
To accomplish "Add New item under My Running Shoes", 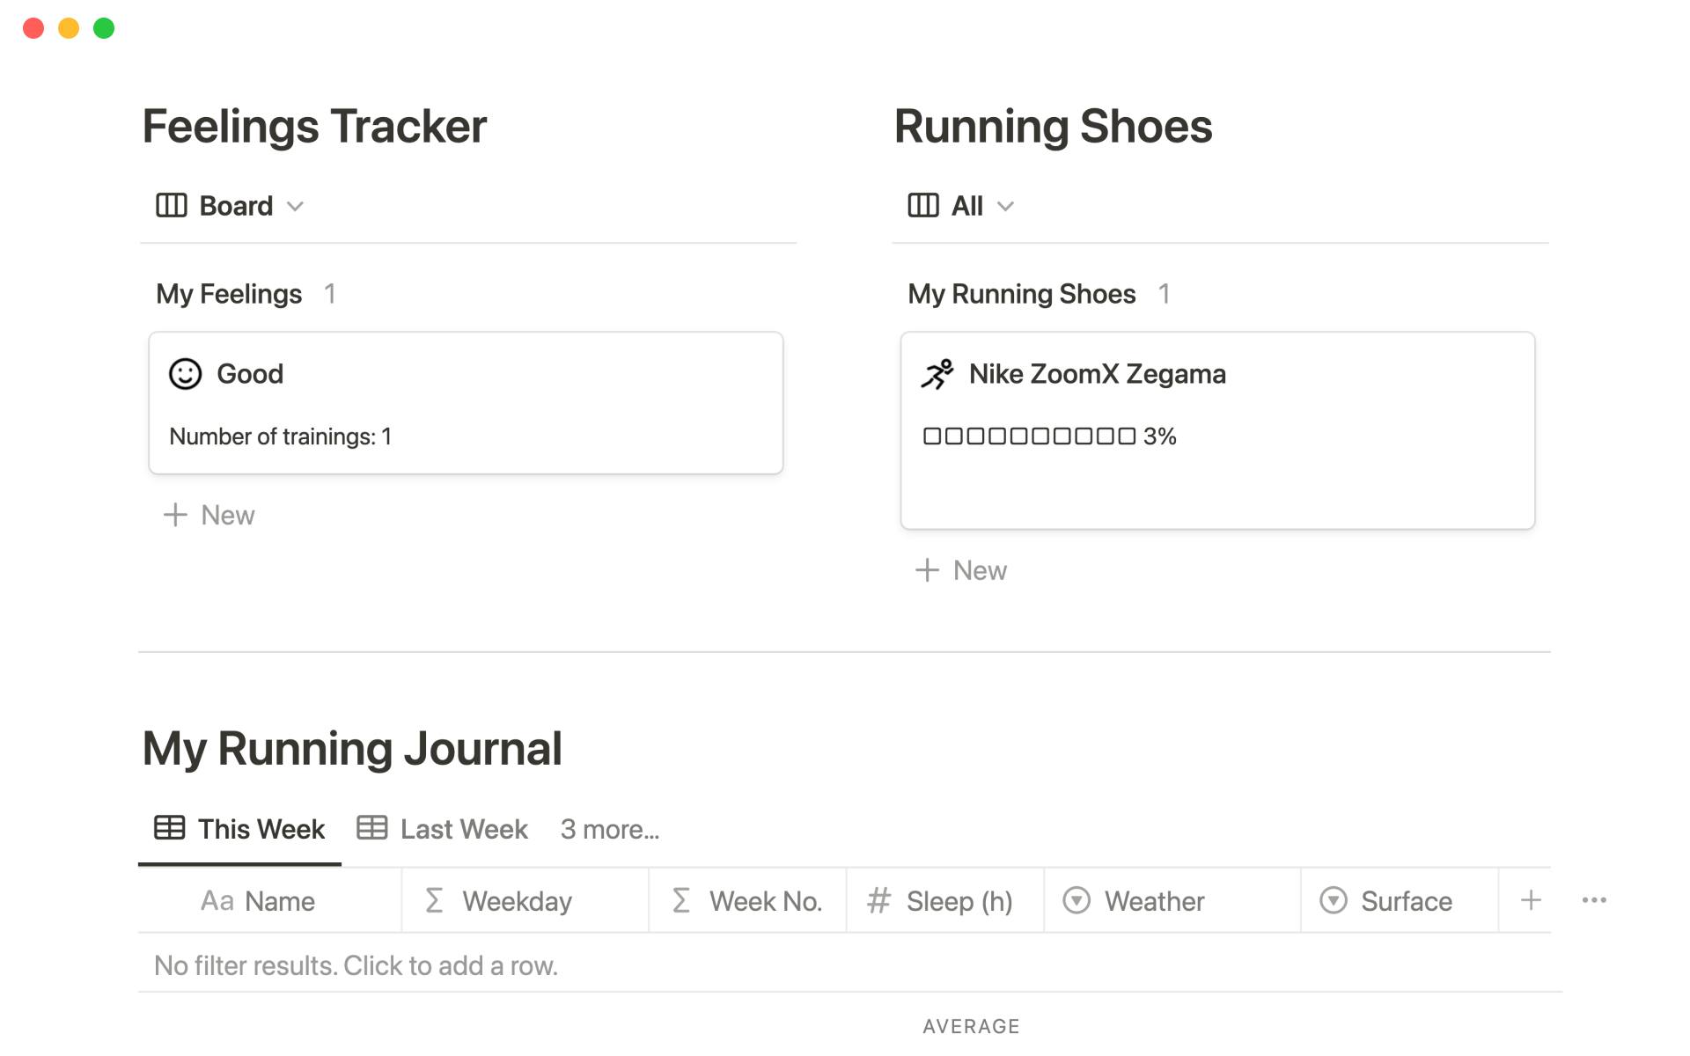I will pyautogui.click(x=961, y=570).
